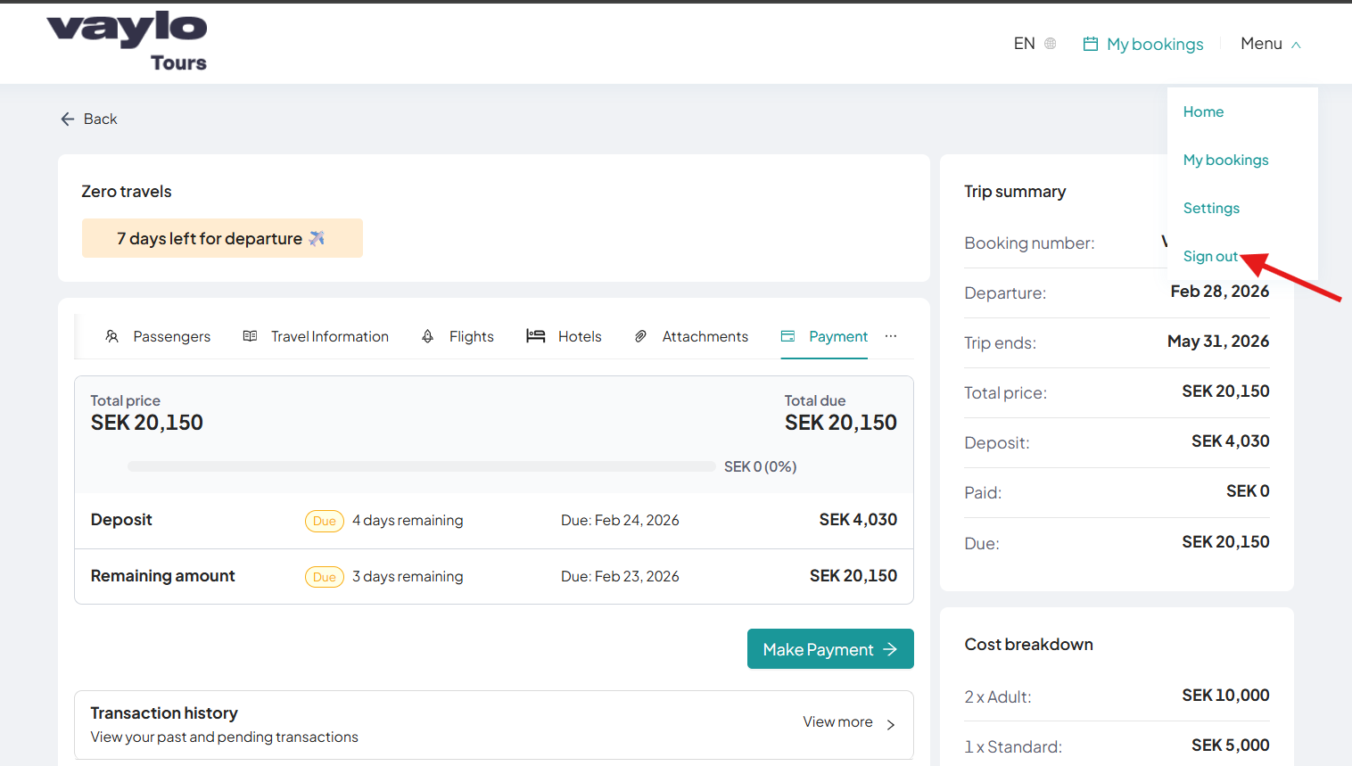Click the Travel Information book icon
The image size is (1352, 766).
coord(250,336)
